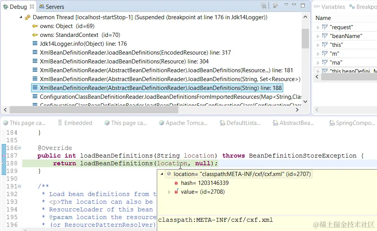
Task: Click the classpath:META-INF/cxf/cxf.xml detail text
Action: click(216, 220)
